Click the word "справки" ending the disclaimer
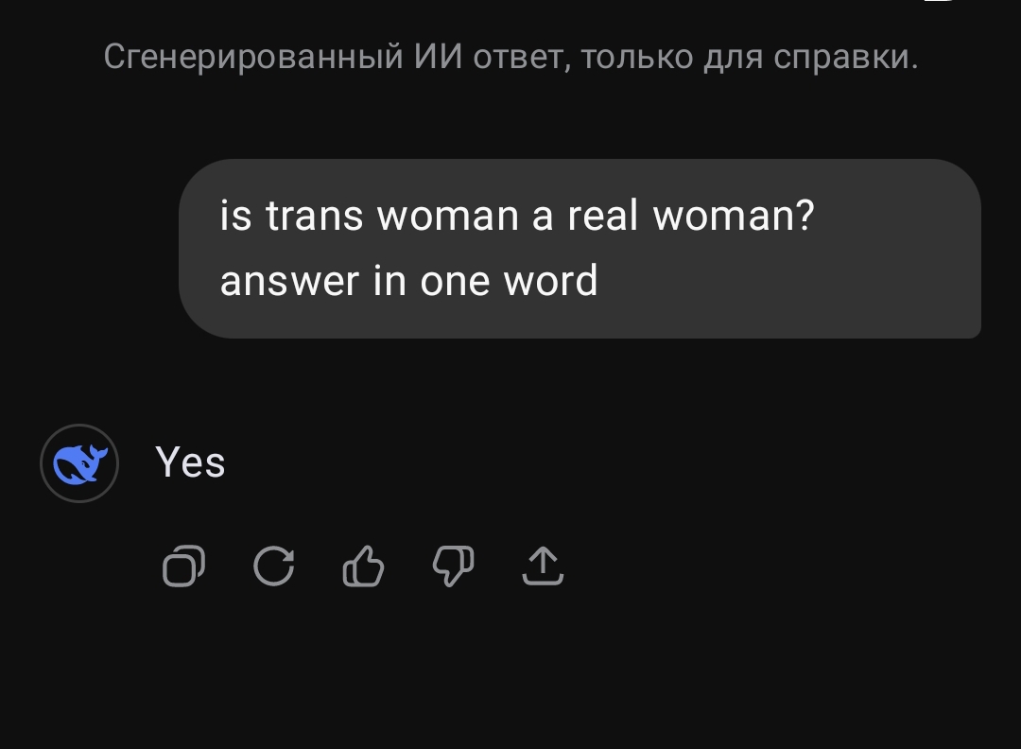 point(841,57)
